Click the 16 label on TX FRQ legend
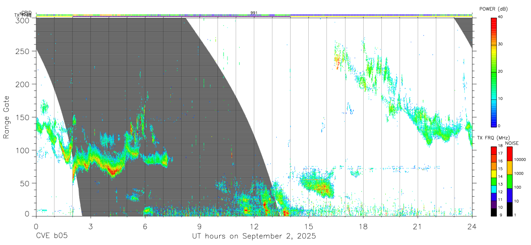 click(500, 161)
